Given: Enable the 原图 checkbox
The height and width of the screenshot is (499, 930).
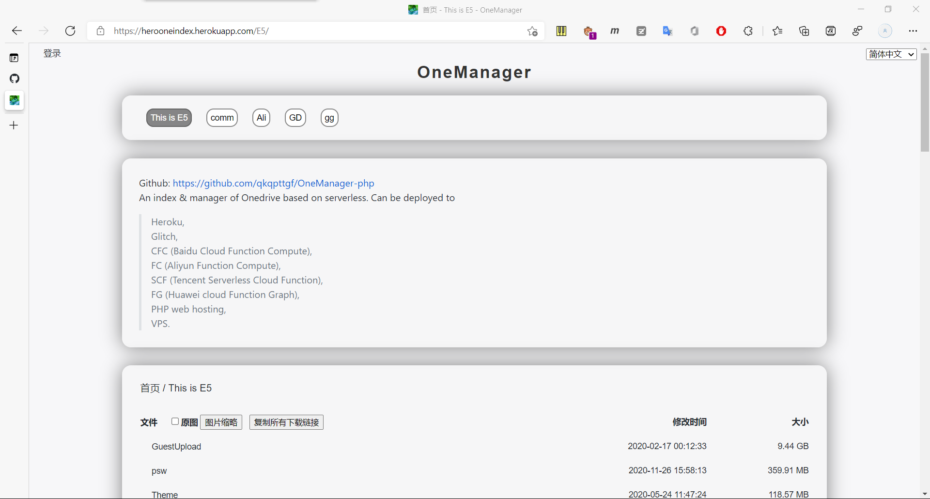Looking at the screenshot, I should click(x=175, y=421).
